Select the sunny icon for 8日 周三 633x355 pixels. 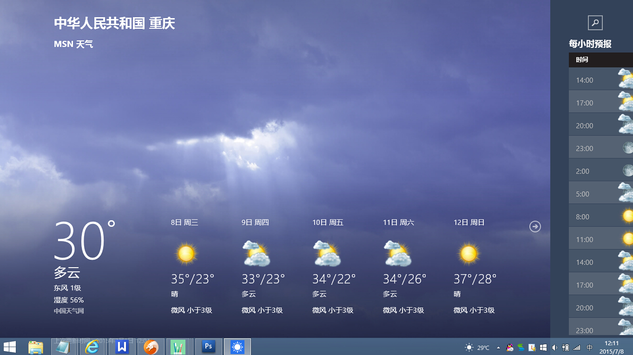(186, 254)
